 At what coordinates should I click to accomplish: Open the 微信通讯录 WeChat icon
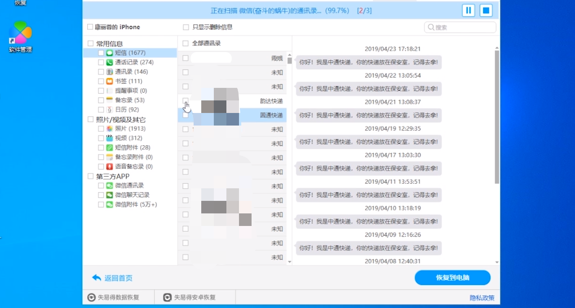pyautogui.click(x=110, y=186)
